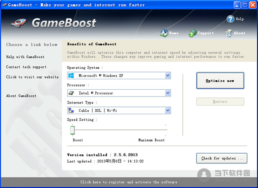Expand the Operating System dropdown arrow

(x=168, y=75)
